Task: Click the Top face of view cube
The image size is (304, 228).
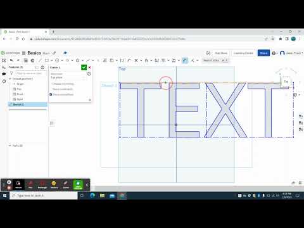Action: (x=286, y=82)
